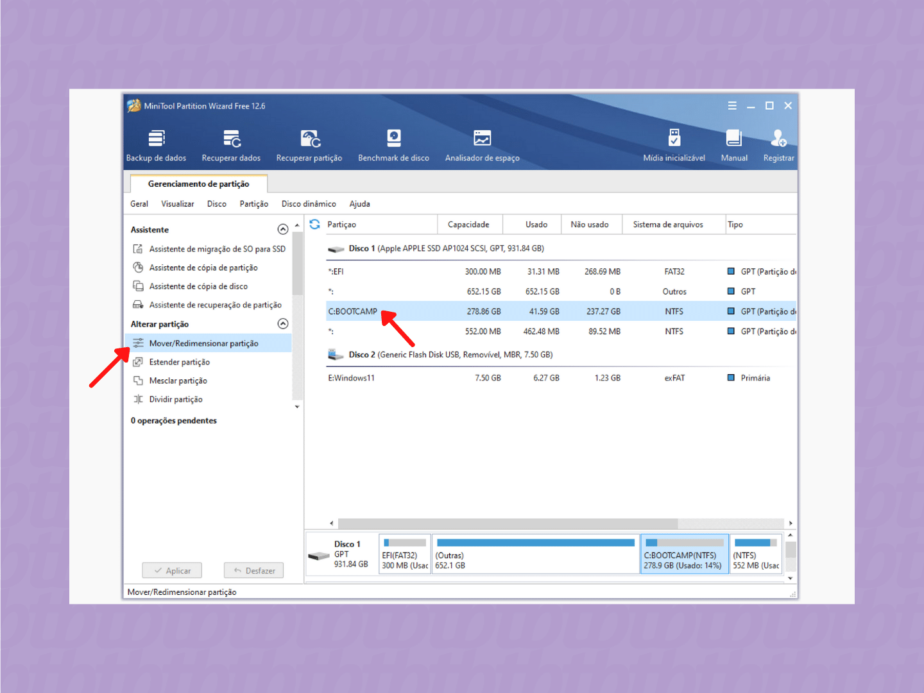Click EFI(FAT32) block in disk map
The height and width of the screenshot is (693, 924).
(x=405, y=554)
